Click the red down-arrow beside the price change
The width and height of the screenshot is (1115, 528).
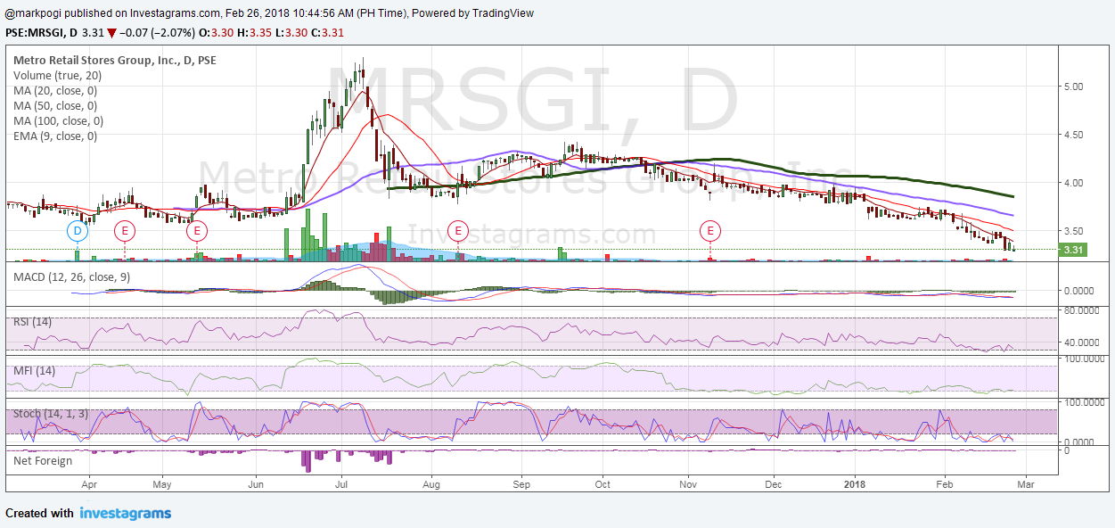point(111,32)
